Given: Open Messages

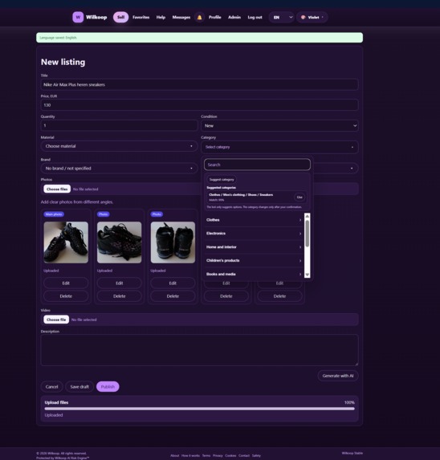Looking at the screenshot, I should point(181,18).
